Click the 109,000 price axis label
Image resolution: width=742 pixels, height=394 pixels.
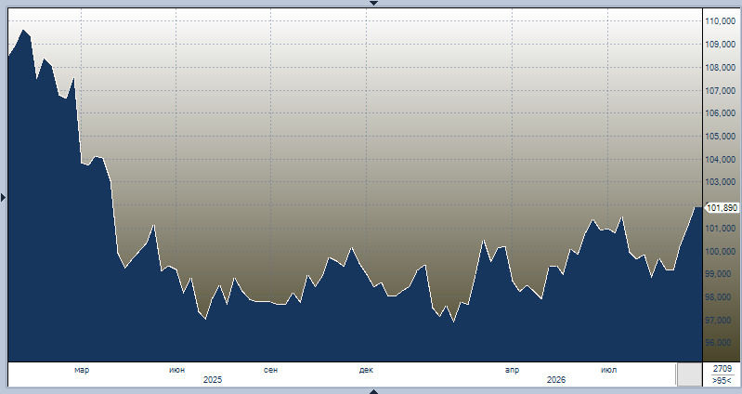[721, 45]
